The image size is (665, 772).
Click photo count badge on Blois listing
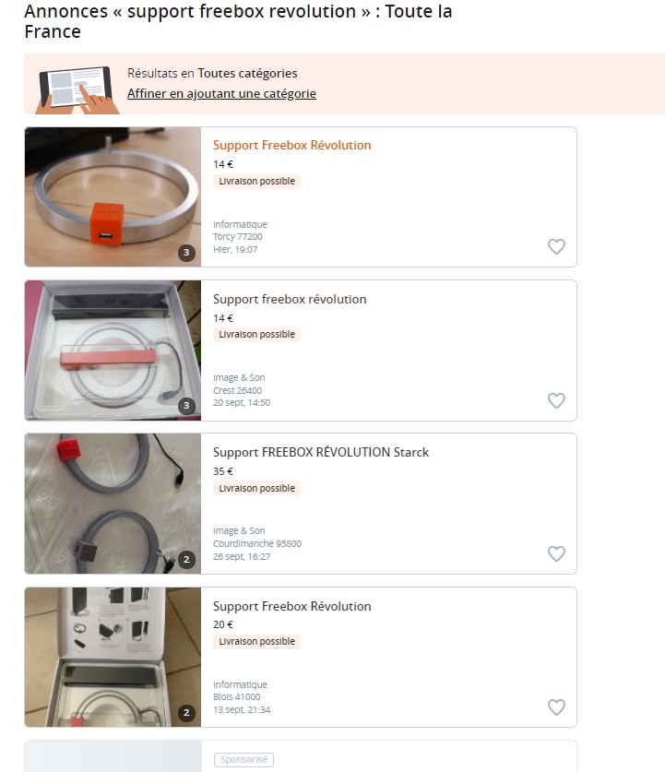pos(186,712)
